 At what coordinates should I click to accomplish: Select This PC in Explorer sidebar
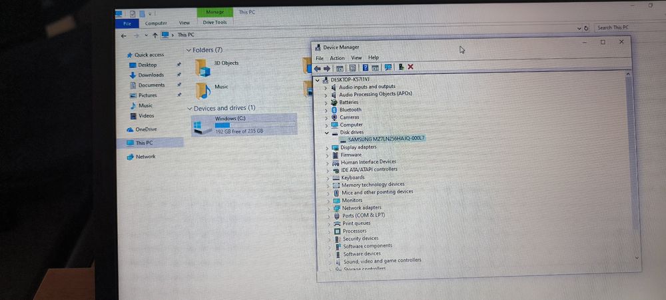coord(151,143)
